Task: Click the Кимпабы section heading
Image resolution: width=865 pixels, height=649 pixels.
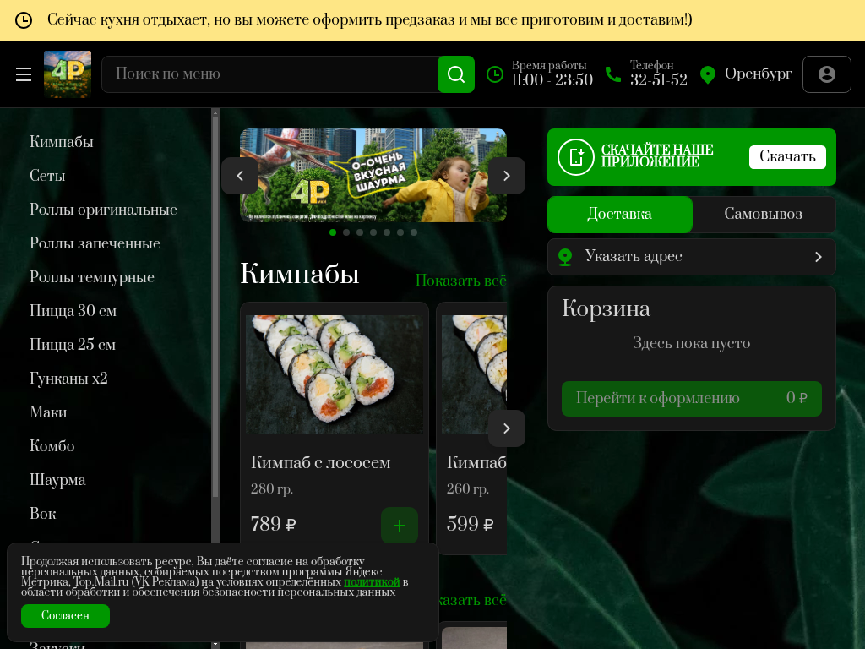Action: 300,274
